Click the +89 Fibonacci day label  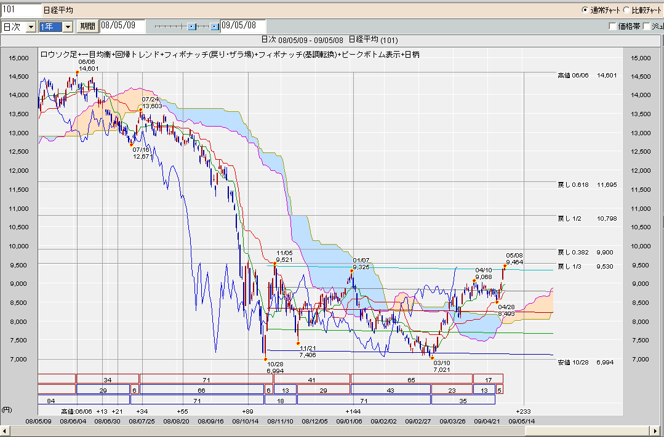point(248,411)
